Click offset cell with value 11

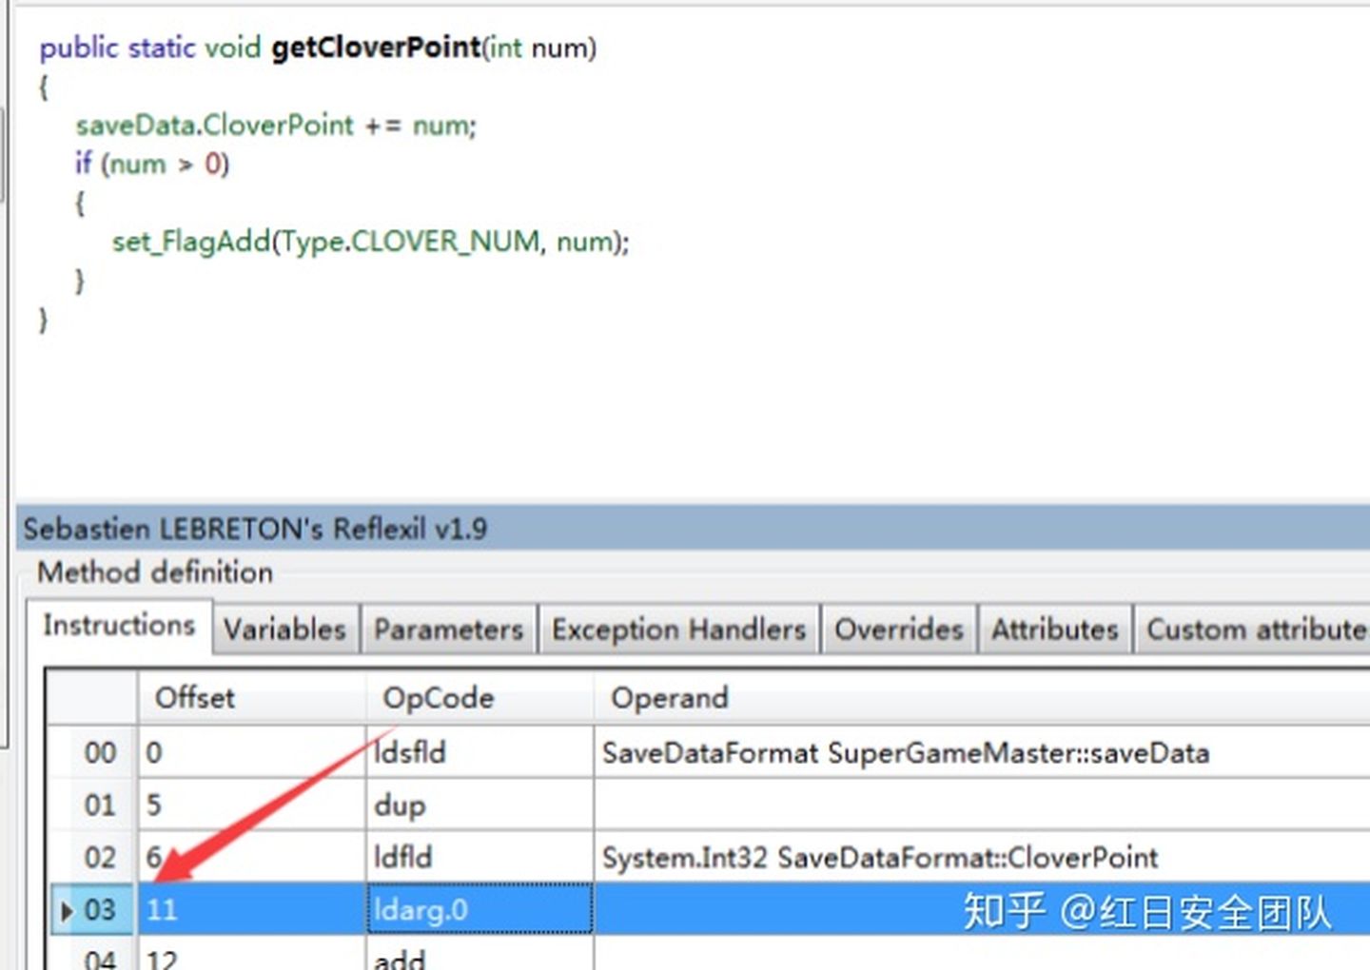pos(252,909)
